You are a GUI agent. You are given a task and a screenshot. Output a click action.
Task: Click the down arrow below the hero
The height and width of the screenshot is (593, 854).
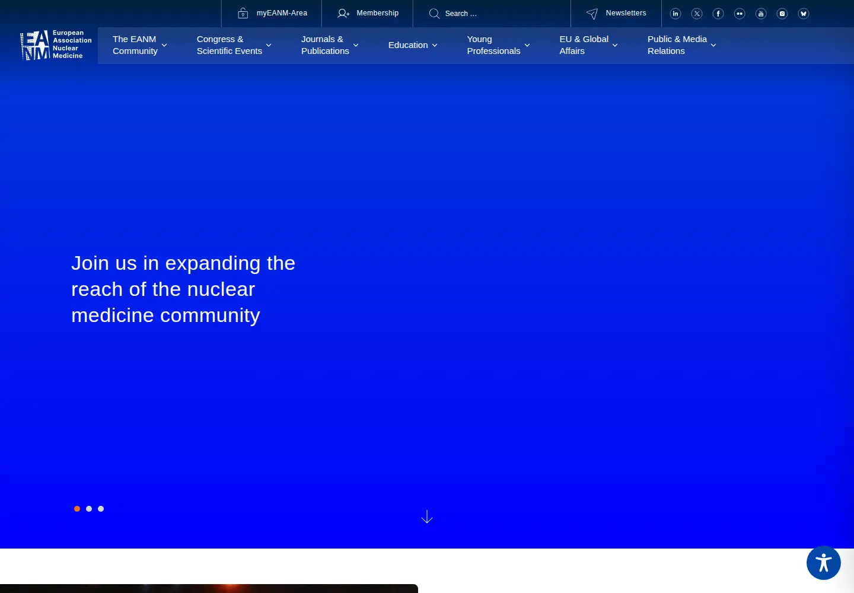[x=427, y=517]
